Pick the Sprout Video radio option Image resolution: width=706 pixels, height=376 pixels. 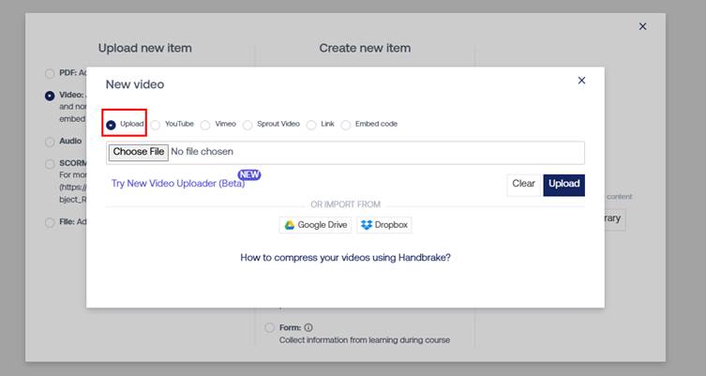click(x=248, y=124)
